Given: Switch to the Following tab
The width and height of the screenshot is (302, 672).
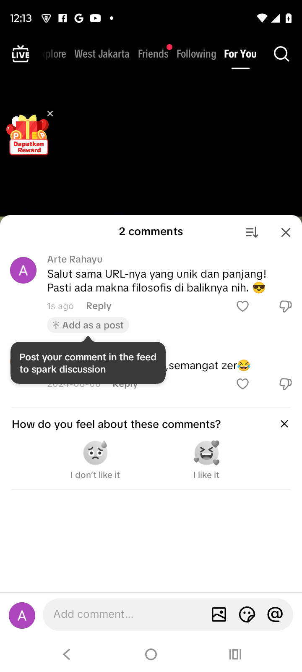Looking at the screenshot, I should pos(196,54).
